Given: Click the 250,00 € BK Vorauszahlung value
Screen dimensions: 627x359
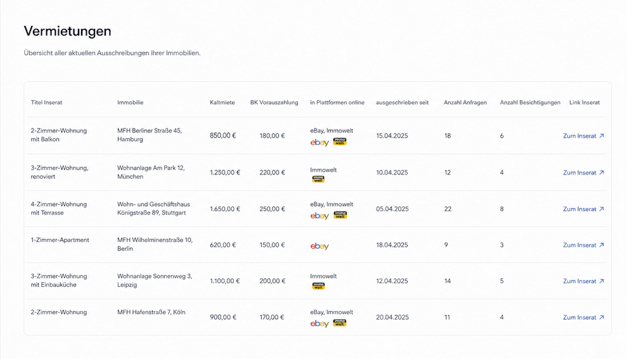Looking at the screenshot, I should point(273,209).
